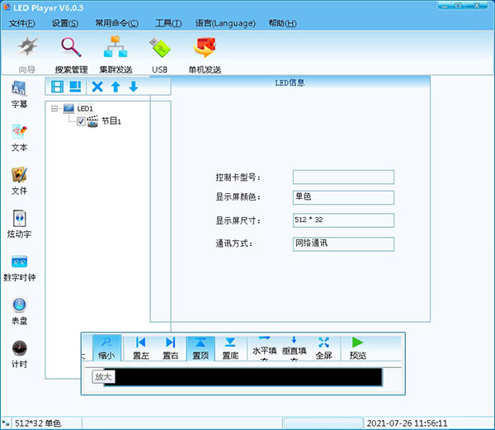This screenshot has width=495, height=430.
Task: Click the 通讯方式 field 网络通讯
Action: (x=343, y=244)
